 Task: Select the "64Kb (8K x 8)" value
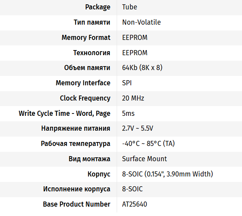(142, 68)
